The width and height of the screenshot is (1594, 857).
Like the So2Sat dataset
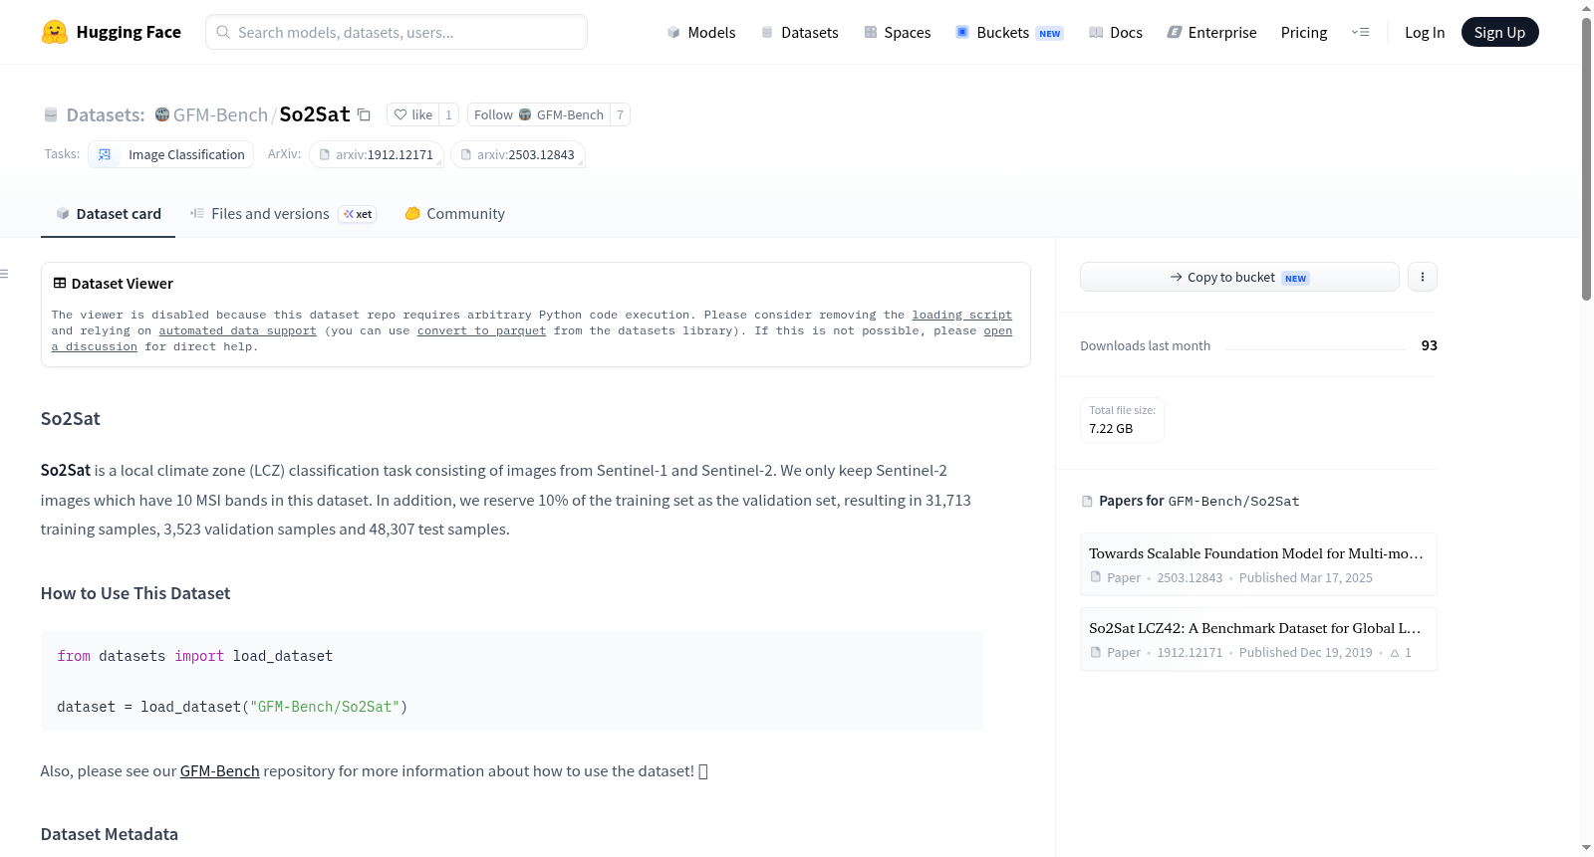(412, 114)
